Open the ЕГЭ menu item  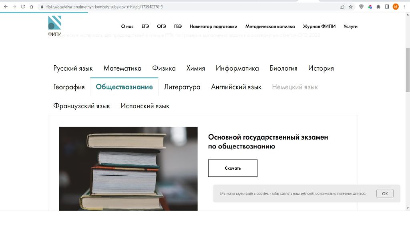[x=145, y=26]
